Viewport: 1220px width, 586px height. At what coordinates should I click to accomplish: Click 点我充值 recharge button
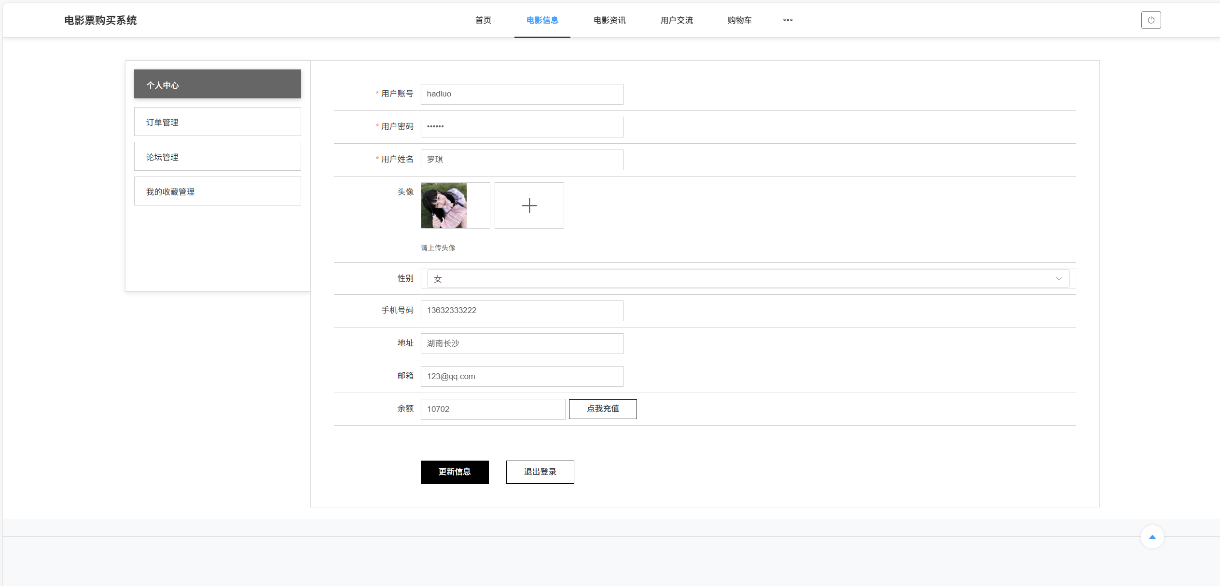coord(602,409)
